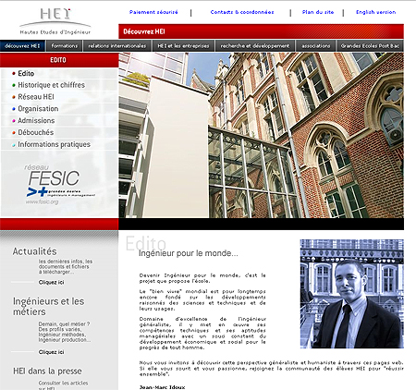Select the relations internationales tab

[117, 46]
